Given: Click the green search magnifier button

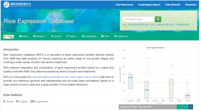Looking at the screenshot, I should 158,19.
